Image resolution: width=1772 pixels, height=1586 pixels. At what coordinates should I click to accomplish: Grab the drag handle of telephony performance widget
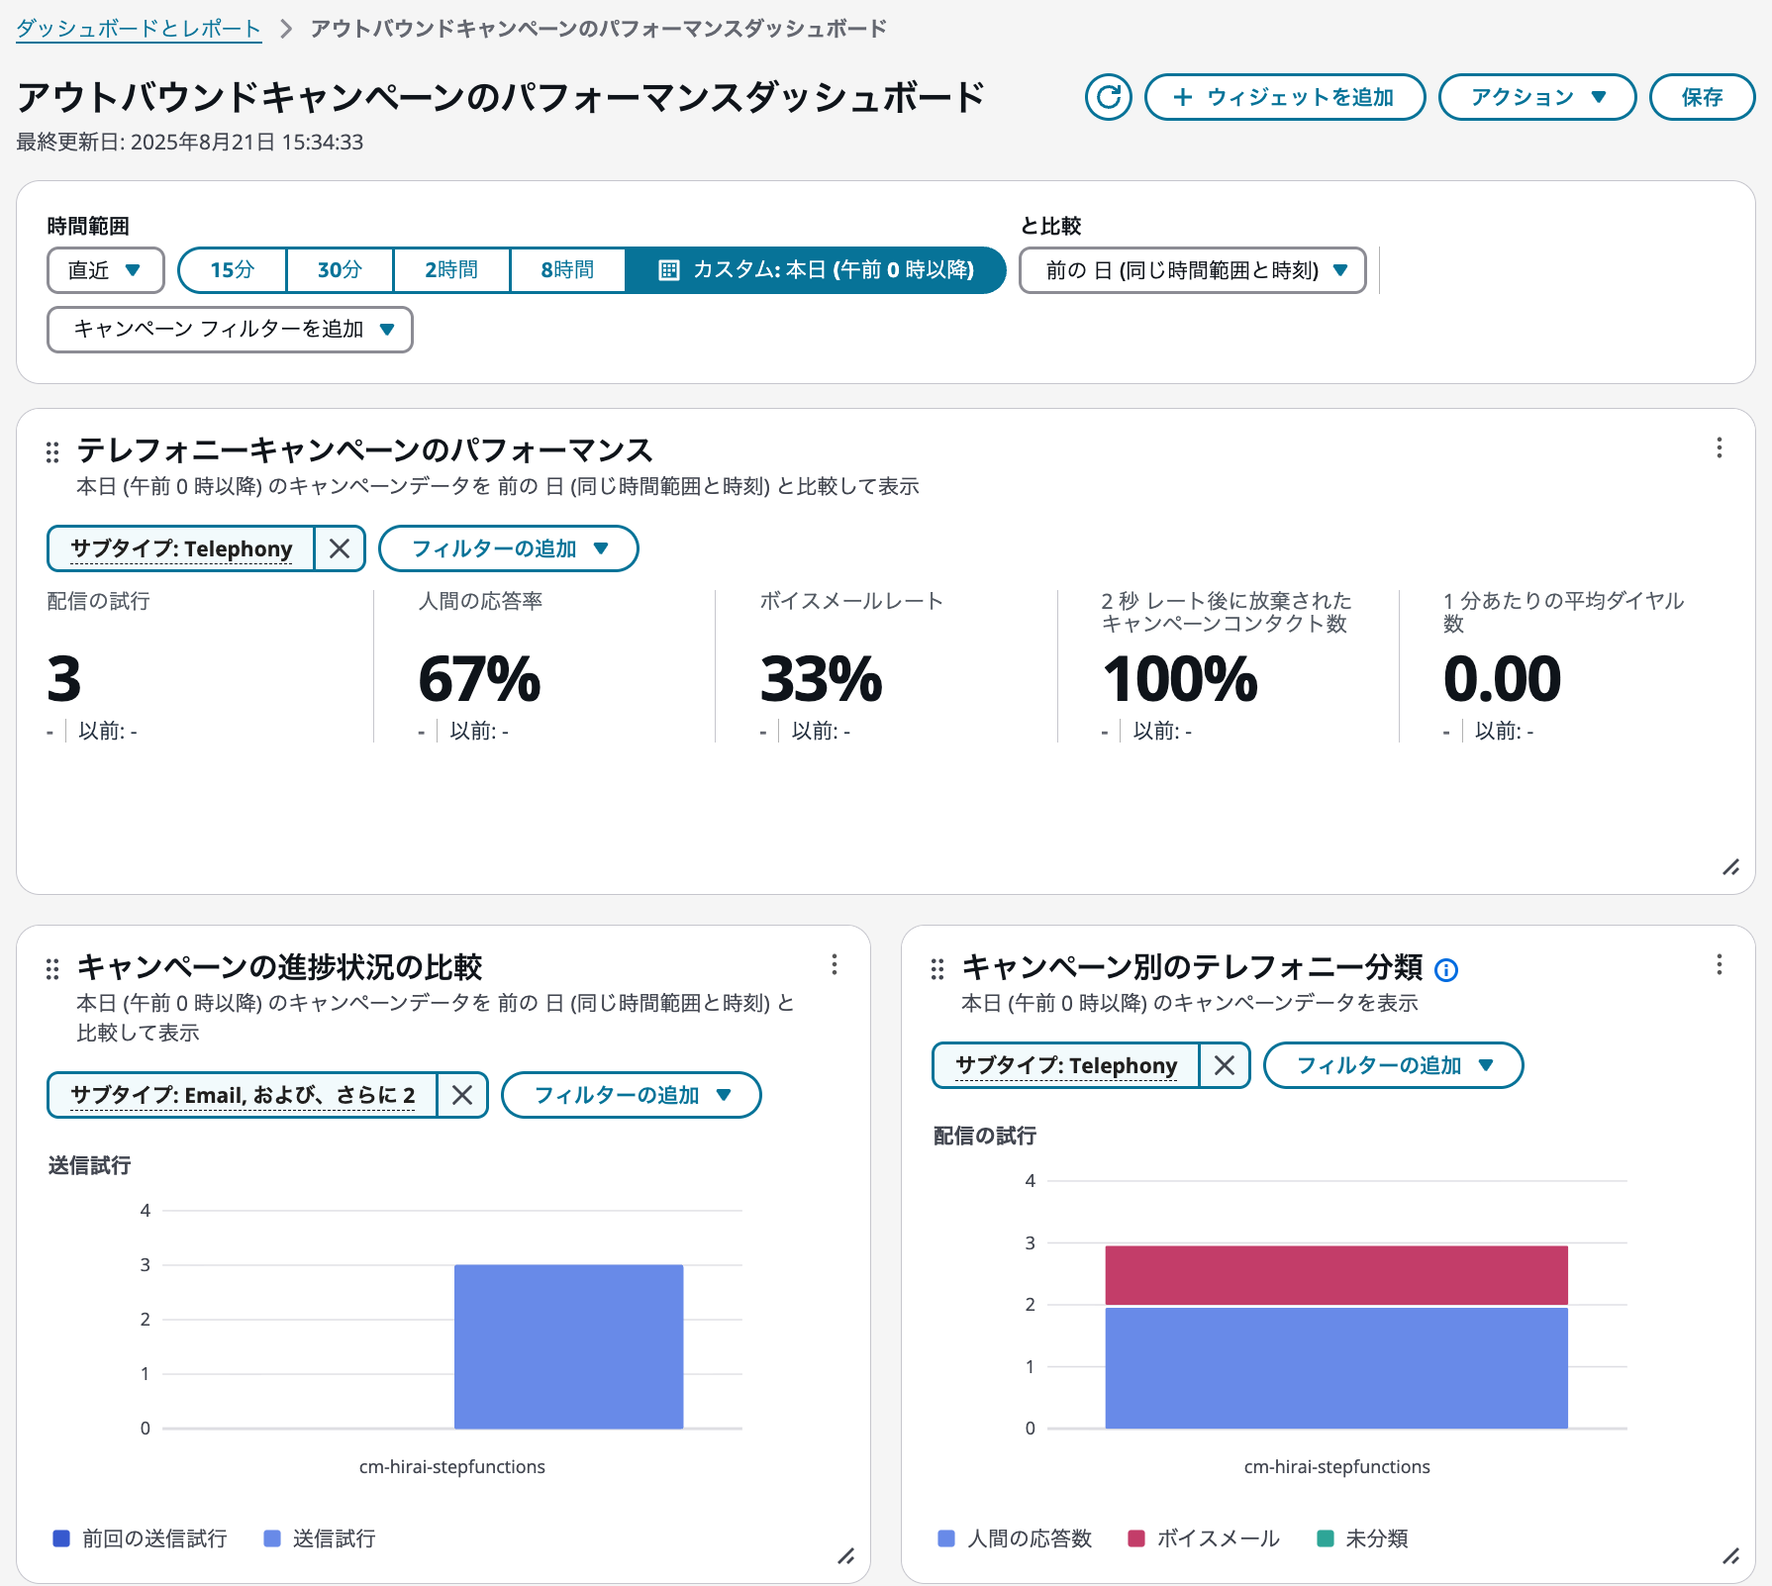pyautogui.click(x=52, y=452)
